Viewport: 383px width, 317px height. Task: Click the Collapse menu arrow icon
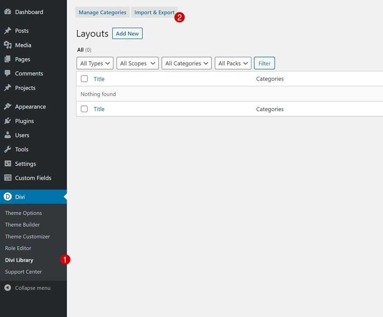click(7, 288)
